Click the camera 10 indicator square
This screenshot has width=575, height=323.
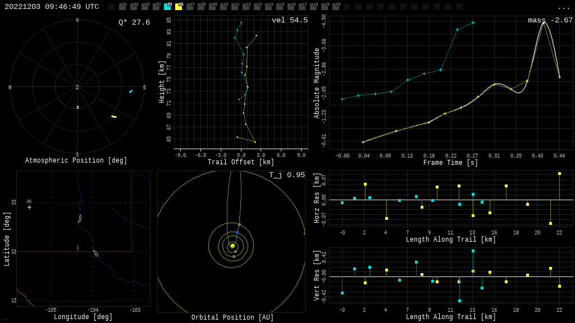(223, 7)
